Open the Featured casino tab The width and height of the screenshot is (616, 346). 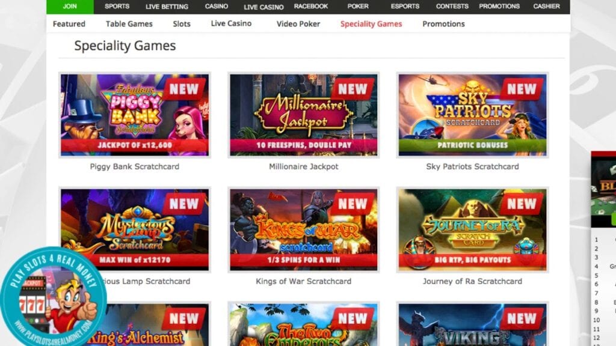click(x=69, y=24)
